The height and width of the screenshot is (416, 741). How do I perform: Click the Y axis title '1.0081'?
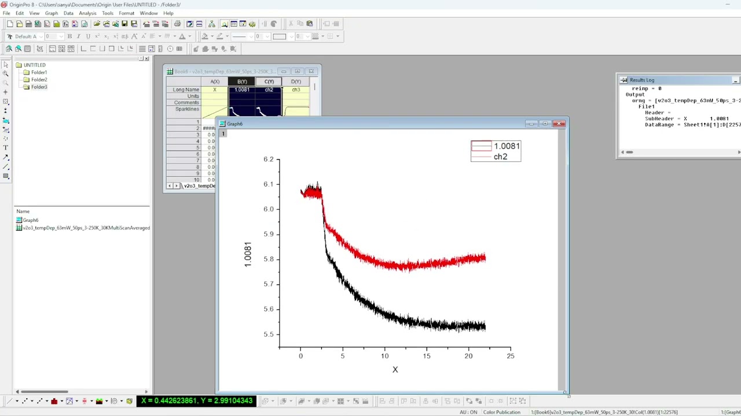[x=248, y=254]
